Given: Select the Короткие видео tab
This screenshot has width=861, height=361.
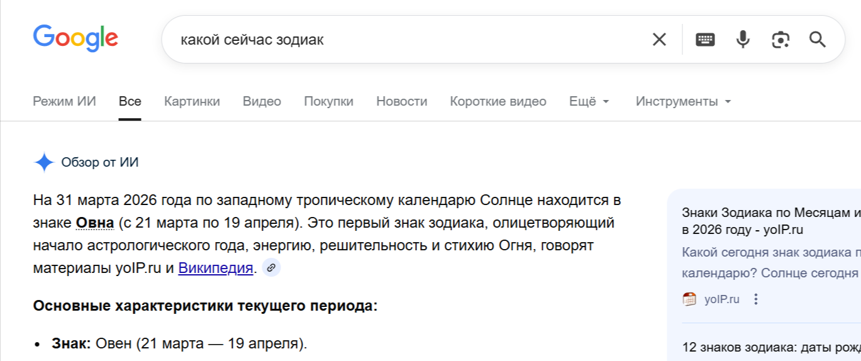Looking at the screenshot, I should (498, 101).
